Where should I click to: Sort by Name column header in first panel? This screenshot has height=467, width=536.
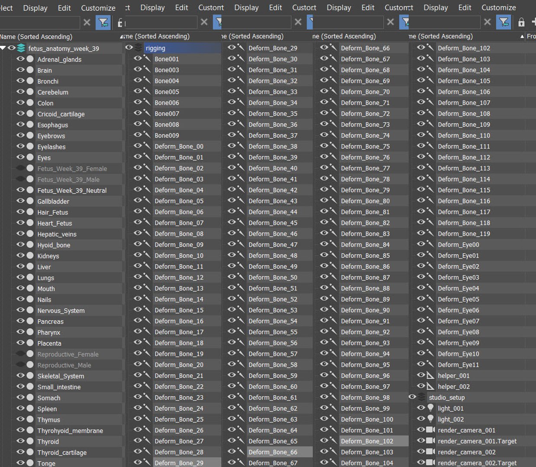36,37
